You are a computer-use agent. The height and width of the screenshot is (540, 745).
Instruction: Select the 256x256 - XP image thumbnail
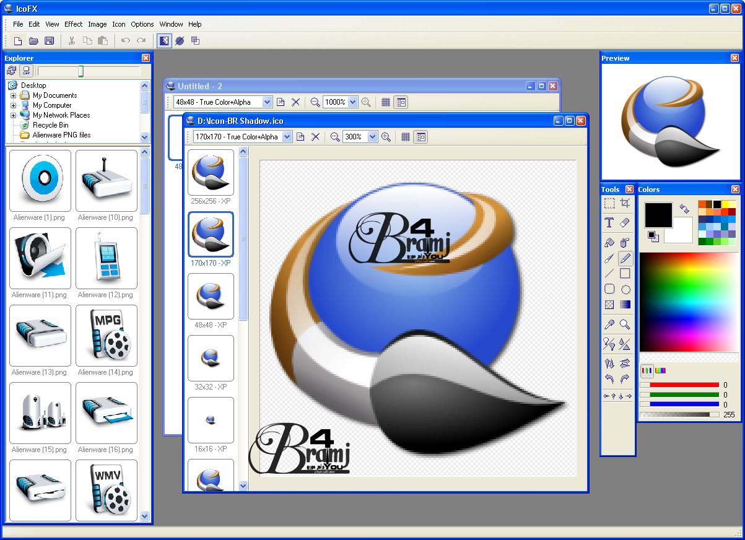[x=211, y=173]
